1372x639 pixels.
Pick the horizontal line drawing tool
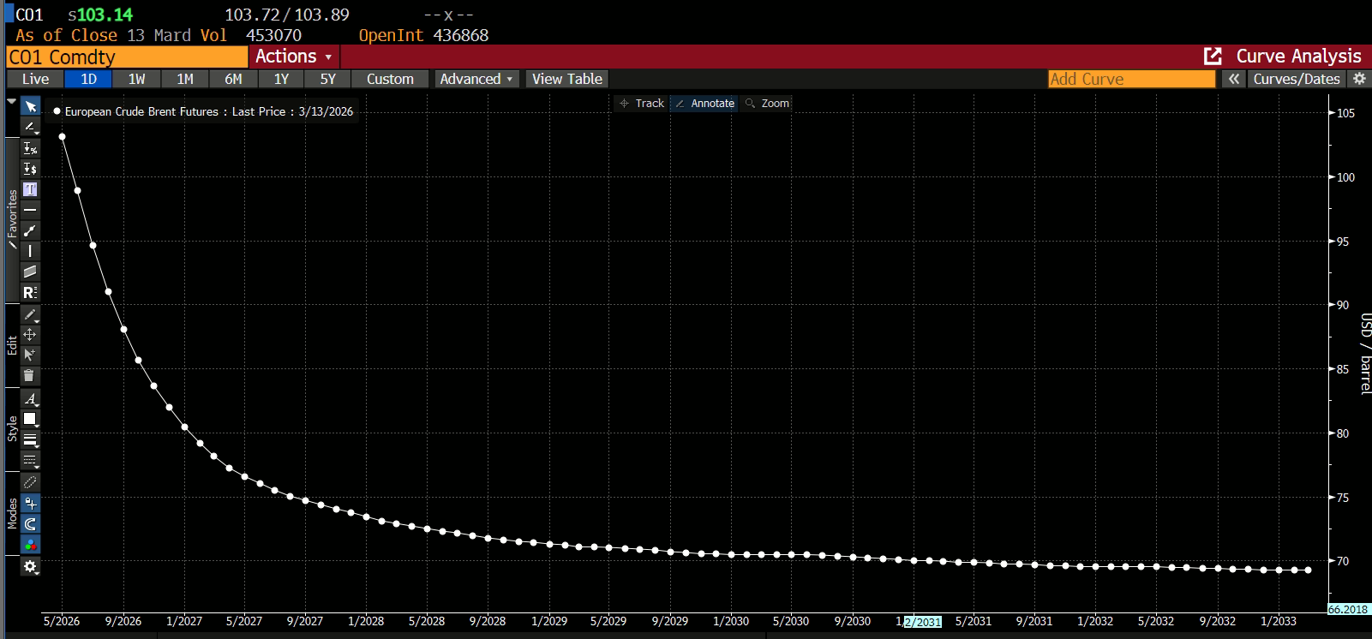click(30, 210)
